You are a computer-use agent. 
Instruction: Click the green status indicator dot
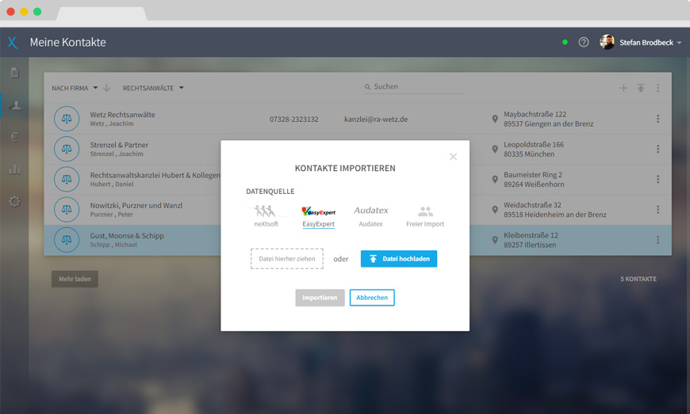[565, 42]
